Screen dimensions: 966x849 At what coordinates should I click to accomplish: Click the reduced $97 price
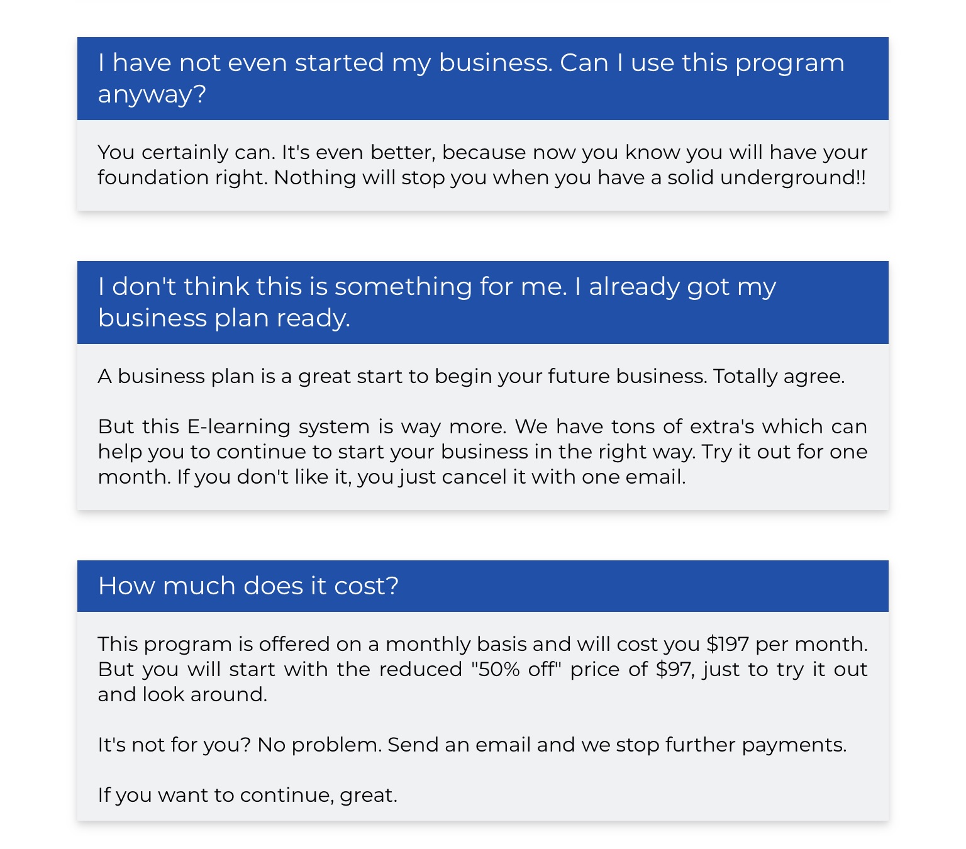[x=674, y=669]
